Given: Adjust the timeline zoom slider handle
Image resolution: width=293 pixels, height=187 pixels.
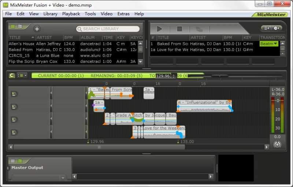Looking at the screenshot, I should point(220,76).
